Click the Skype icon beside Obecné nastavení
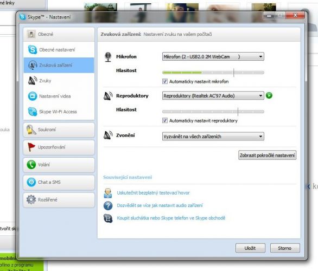 pos(33,50)
